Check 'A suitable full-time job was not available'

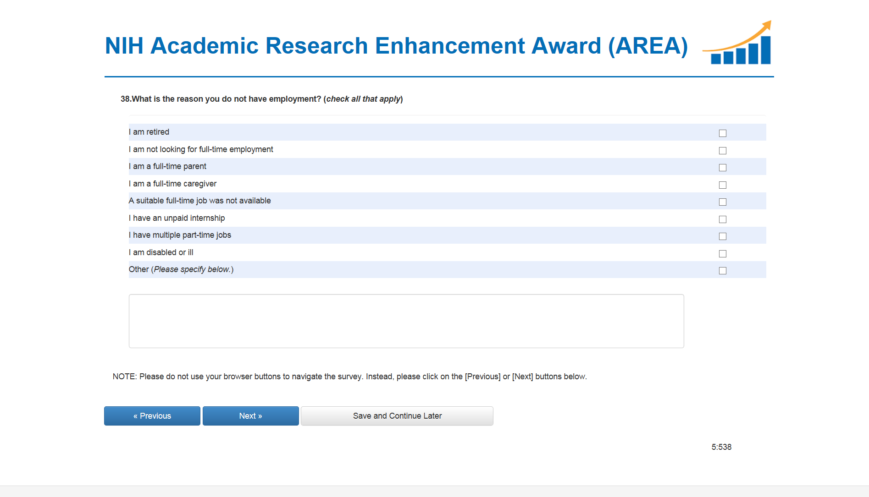click(x=723, y=202)
